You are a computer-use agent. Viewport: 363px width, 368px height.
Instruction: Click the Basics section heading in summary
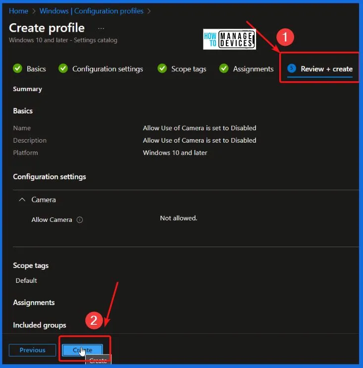23,111
